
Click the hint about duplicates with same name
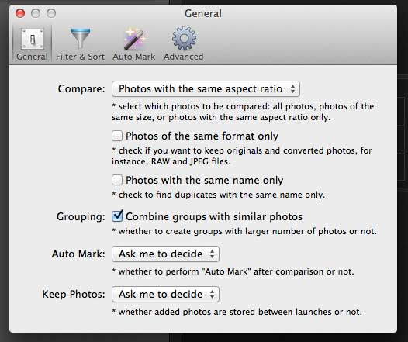(x=219, y=195)
